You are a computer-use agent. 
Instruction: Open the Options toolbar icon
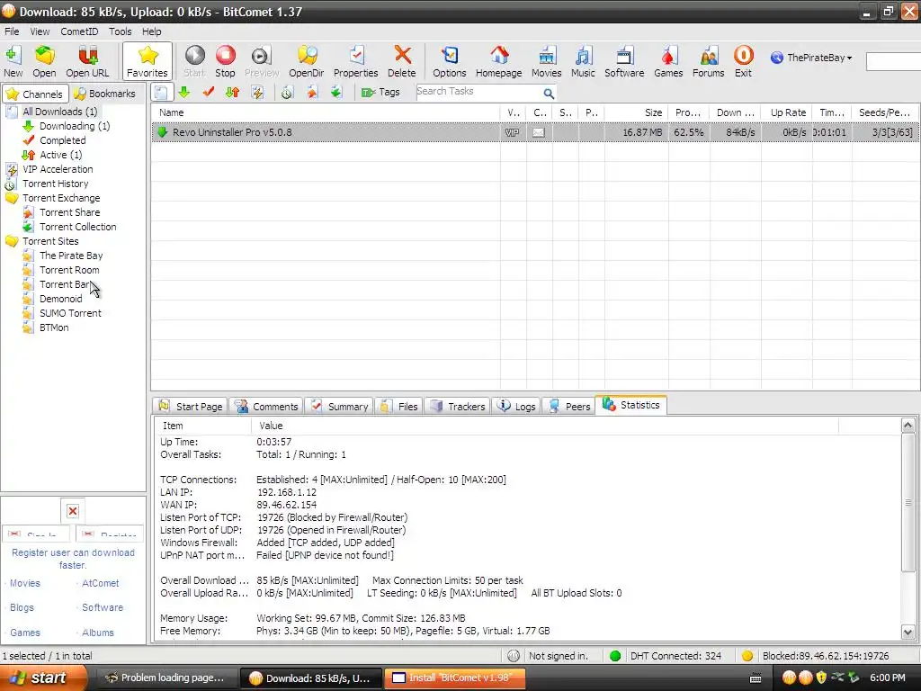point(450,61)
